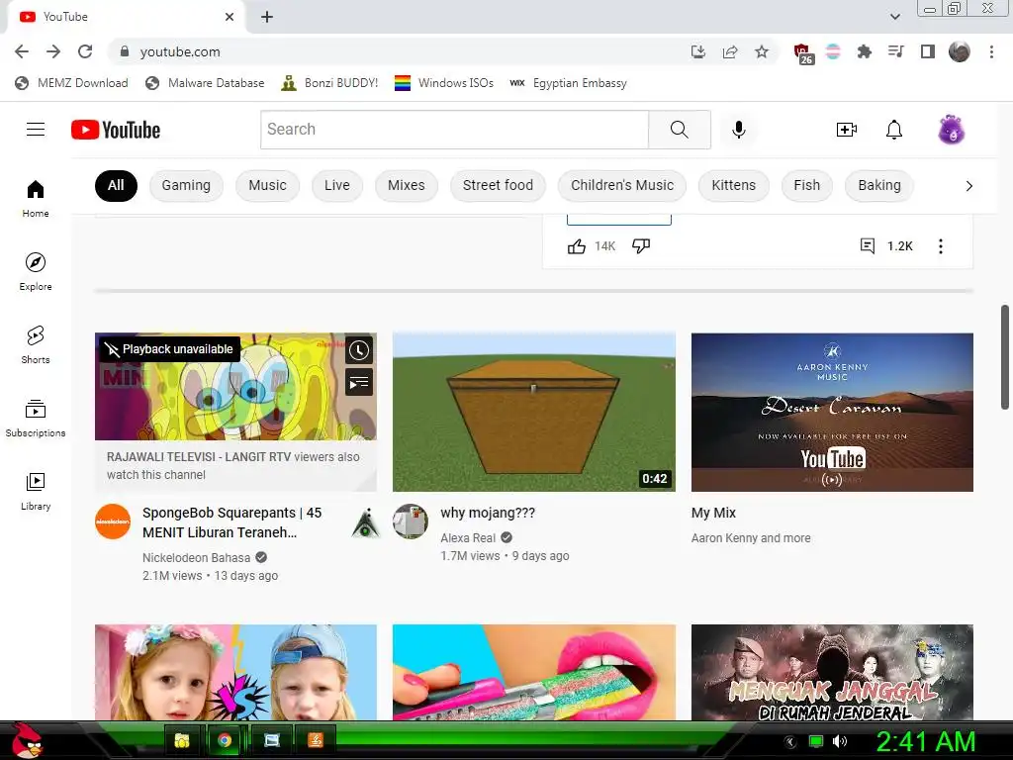Show more category chips with right arrow
1013x760 pixels.
pos(968,186)
